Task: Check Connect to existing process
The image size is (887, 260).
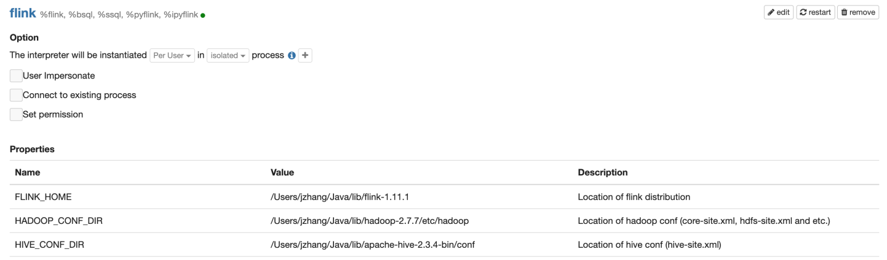Action: point(16,95)
